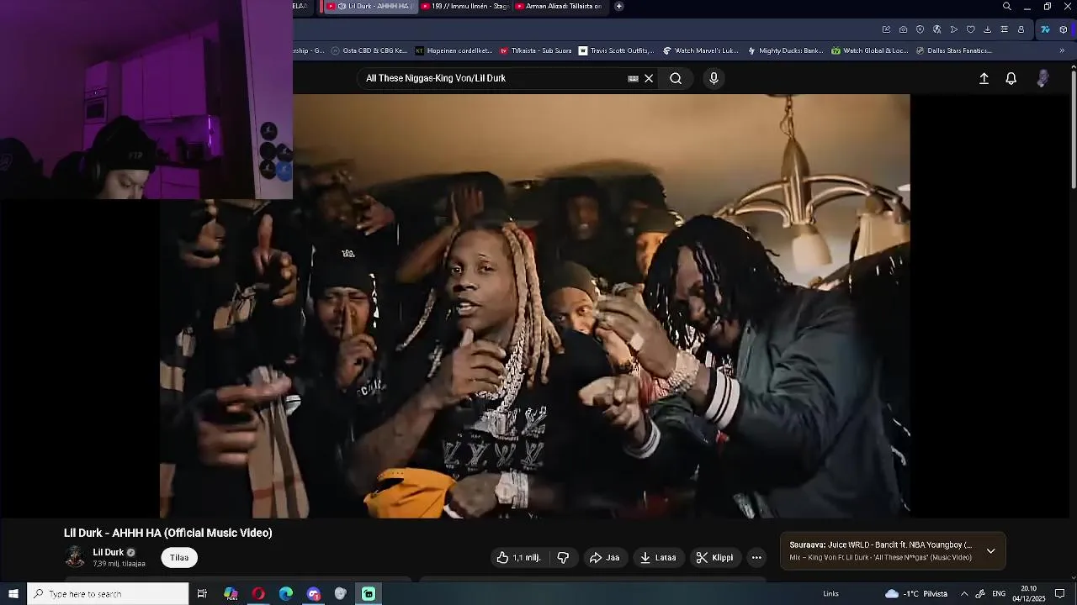Show more bookmarks with double chevron

1061,50
